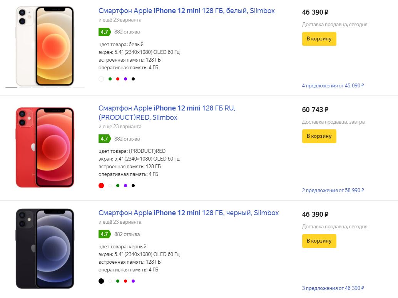Viewport: 398px width, 298px height.
Task: Pick green color swatch on white iPhone listing
Action: (110, 79)
